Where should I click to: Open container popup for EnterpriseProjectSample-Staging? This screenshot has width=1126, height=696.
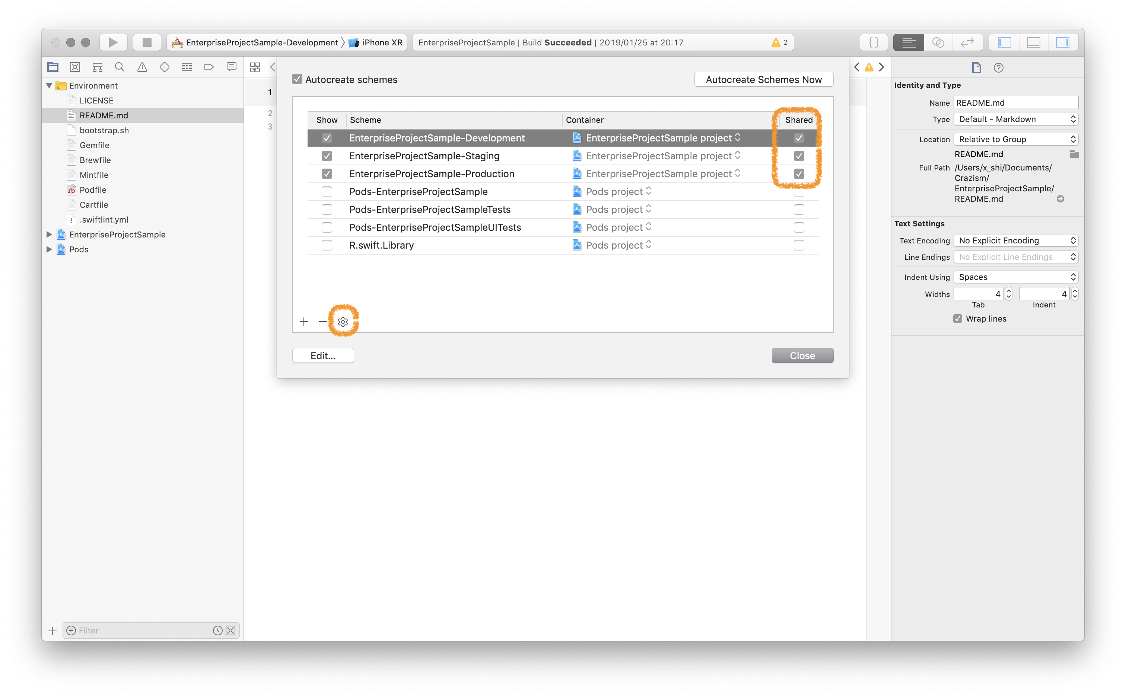[x=657, y=156]
